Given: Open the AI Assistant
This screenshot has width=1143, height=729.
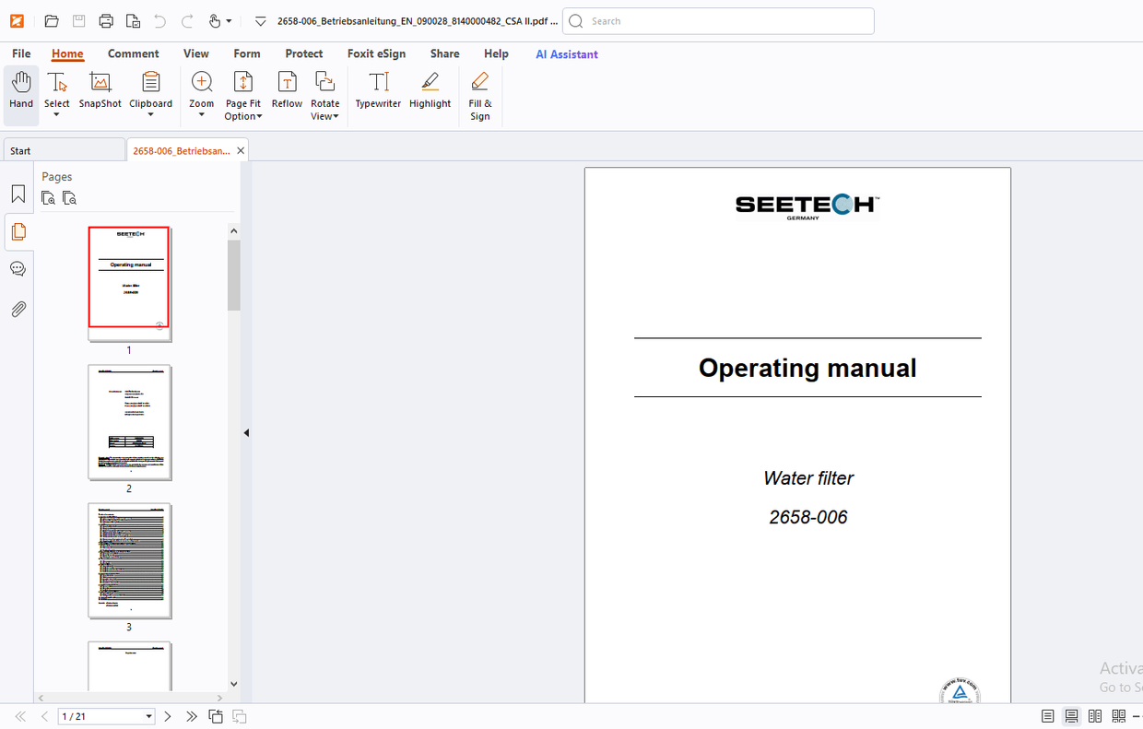Looking at the screenshot, I should click(x=566, y=54).
